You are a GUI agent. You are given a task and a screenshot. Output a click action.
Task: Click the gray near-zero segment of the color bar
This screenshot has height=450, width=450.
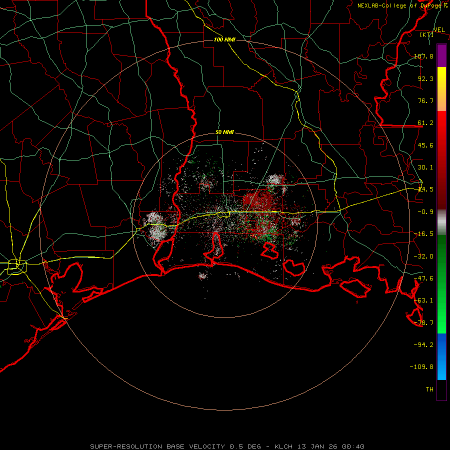[x=441, y=222]
